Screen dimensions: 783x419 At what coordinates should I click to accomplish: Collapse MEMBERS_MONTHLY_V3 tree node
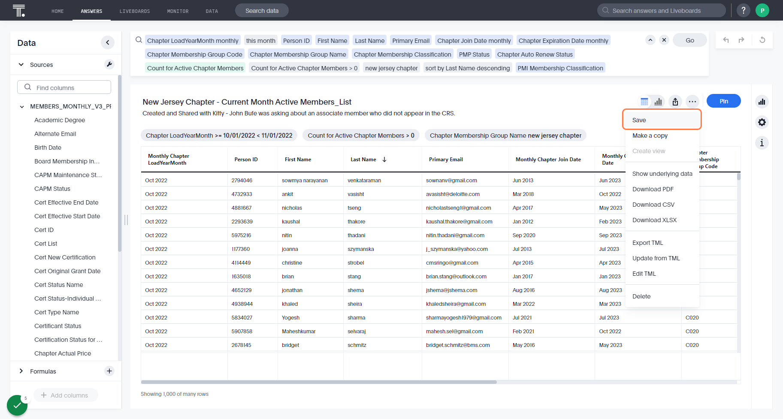(x=21, y=106)
